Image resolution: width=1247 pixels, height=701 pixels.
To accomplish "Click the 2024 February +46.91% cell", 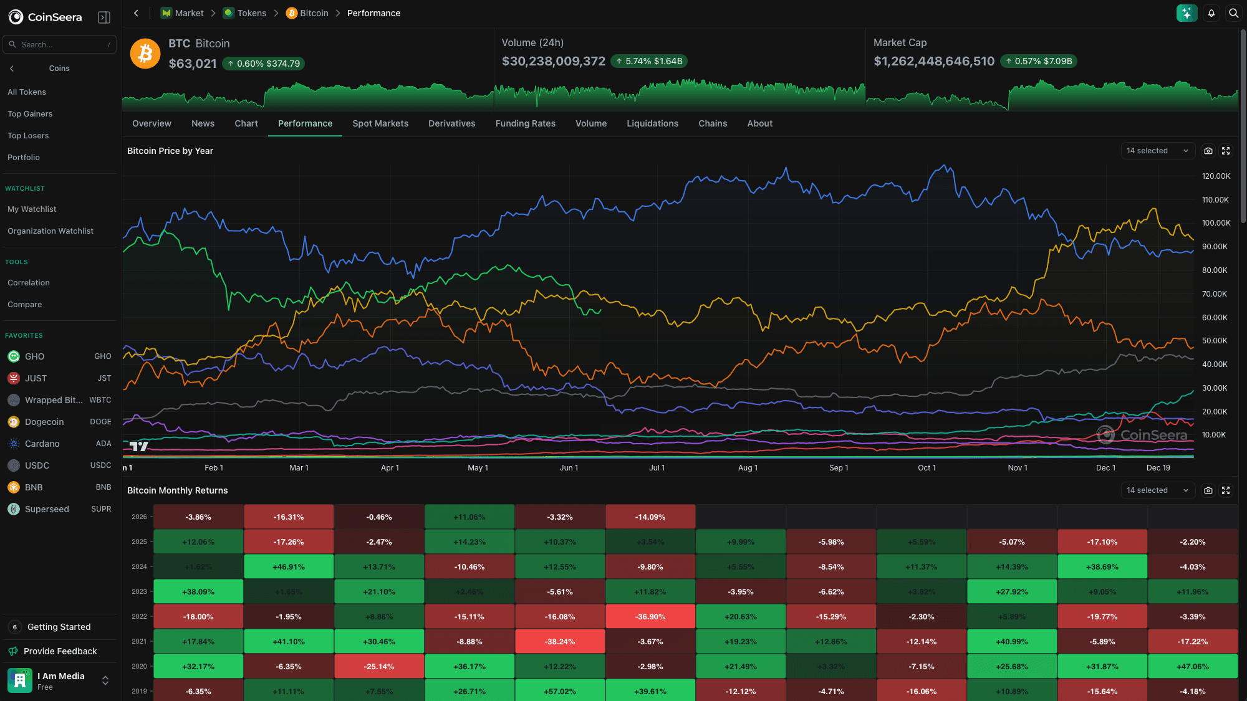I will [x=289, y=566].
